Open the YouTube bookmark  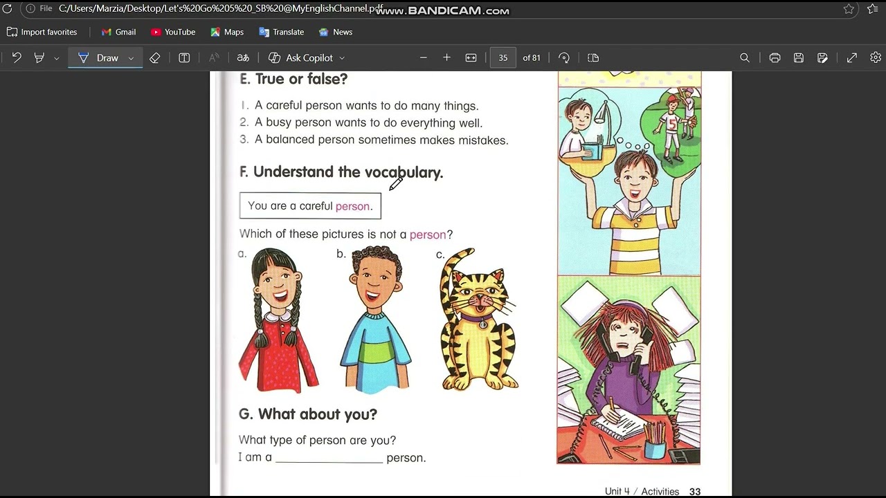click(173, 32)
